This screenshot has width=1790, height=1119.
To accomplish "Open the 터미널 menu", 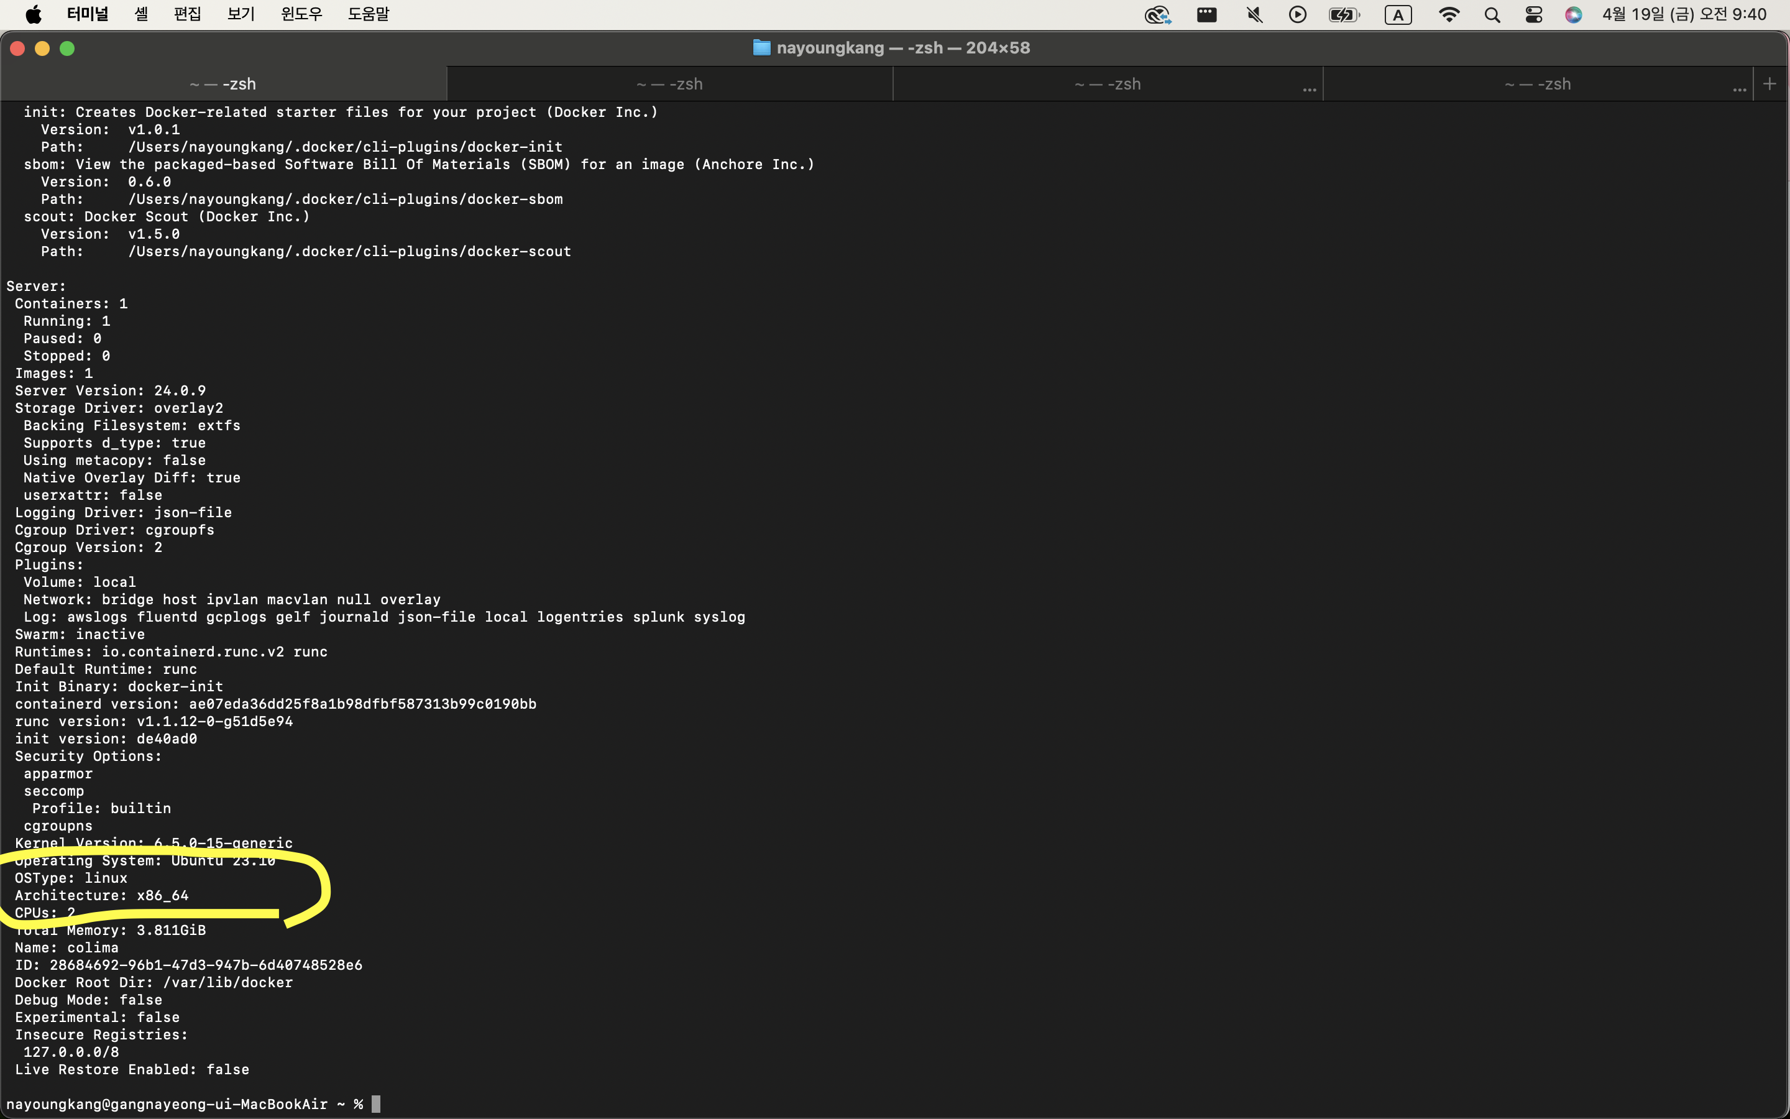I will (87, 14).
